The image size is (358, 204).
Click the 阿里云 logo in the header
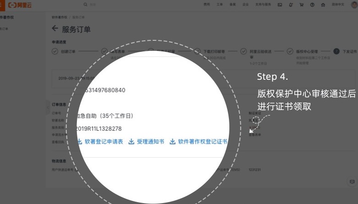pyautogui.click(x=20, y=5)
